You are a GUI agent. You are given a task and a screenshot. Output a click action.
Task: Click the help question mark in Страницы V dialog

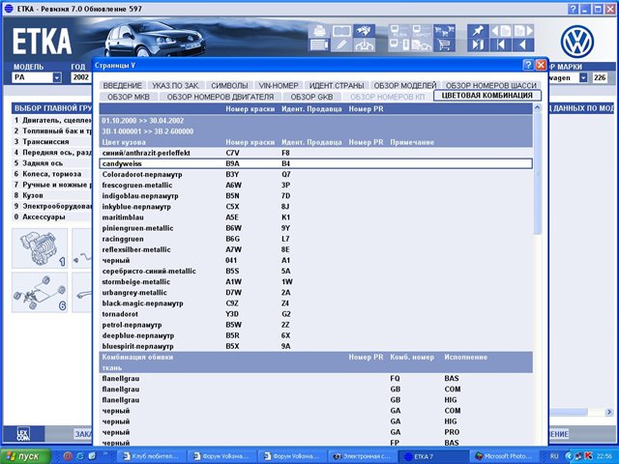tap(528, 65)
